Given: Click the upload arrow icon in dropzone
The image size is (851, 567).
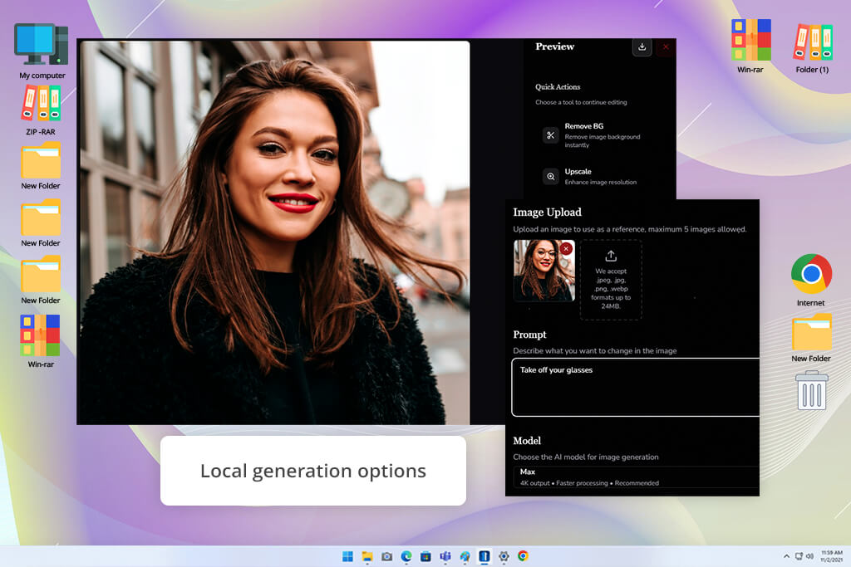Looking at the screenshot, I should (x=611, y=256).
